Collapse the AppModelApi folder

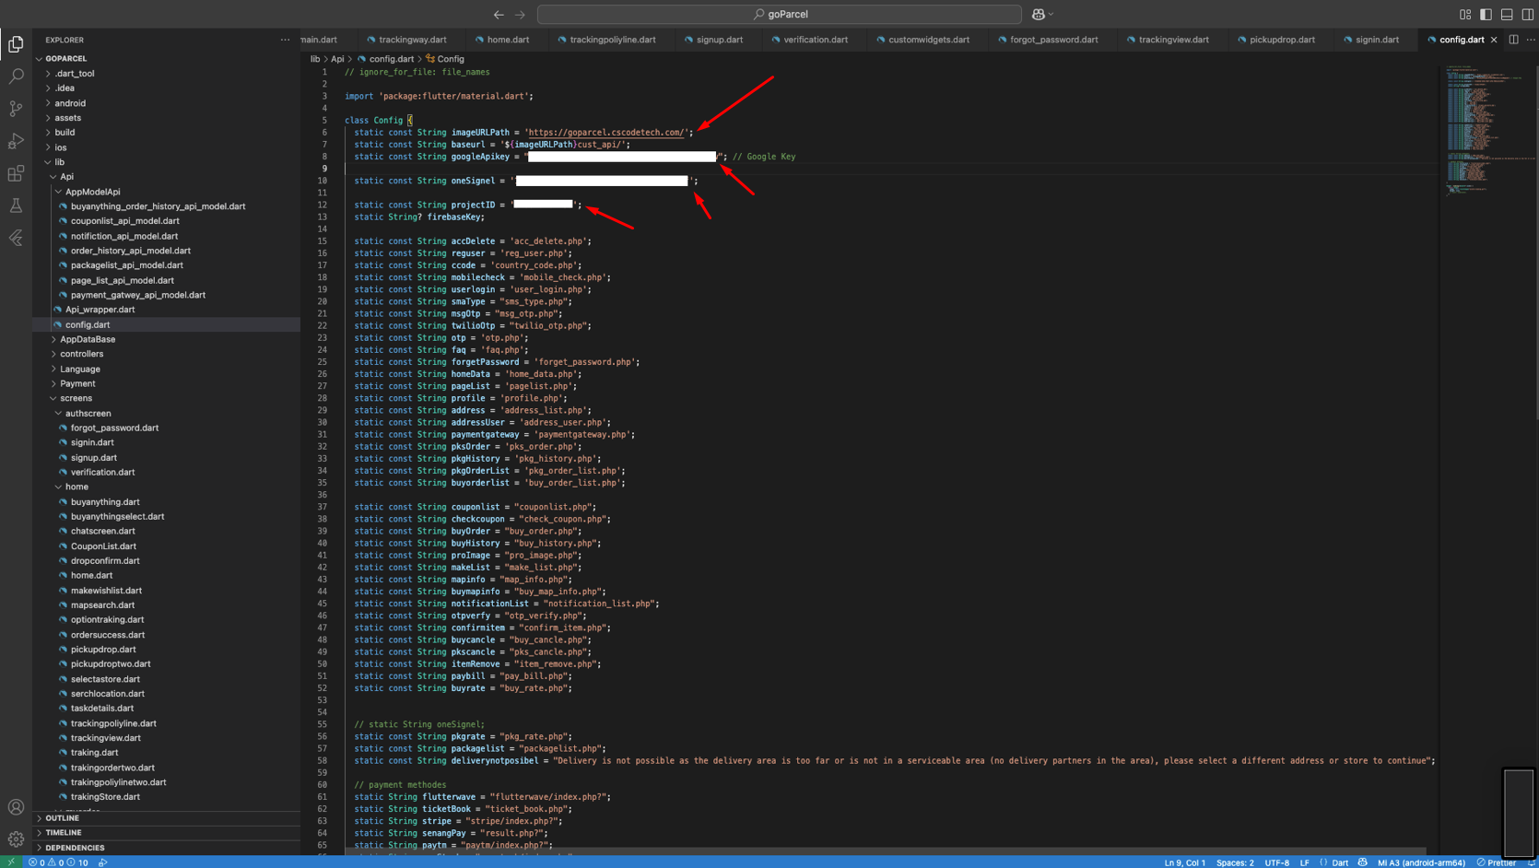[92, 192]
